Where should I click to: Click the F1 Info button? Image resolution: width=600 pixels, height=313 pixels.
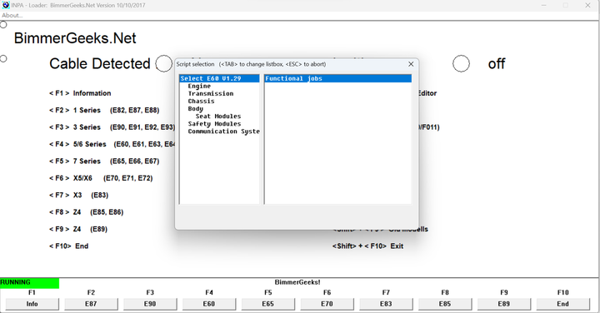pyautogui.click(x=32, y=304)
